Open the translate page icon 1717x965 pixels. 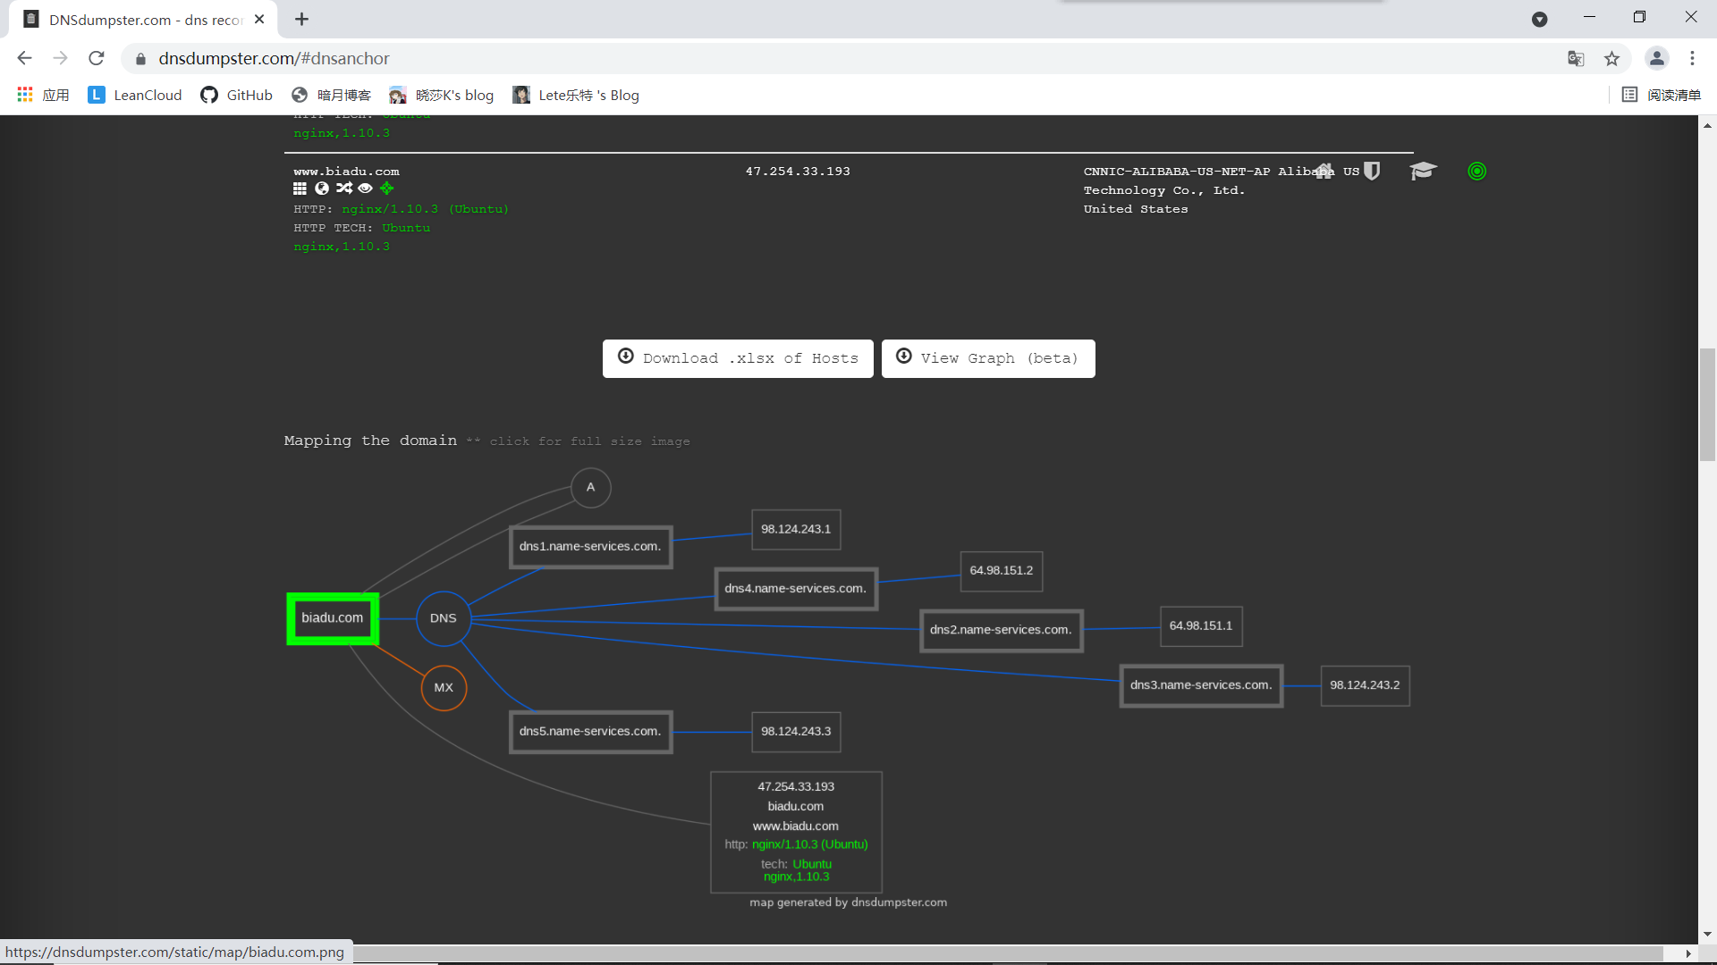[x=1576, y=58]
